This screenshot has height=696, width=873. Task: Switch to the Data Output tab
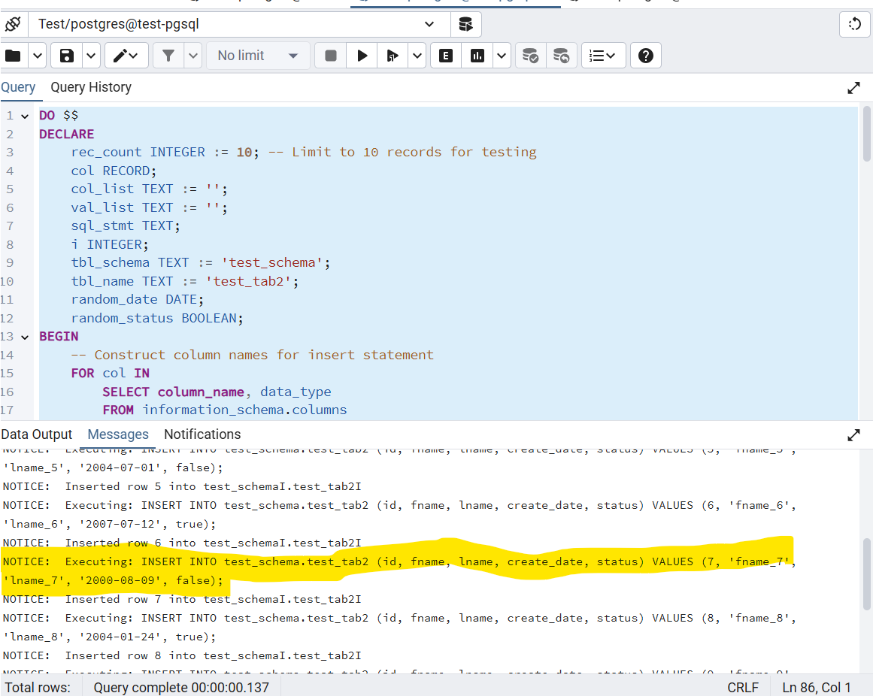click(37, 434)
